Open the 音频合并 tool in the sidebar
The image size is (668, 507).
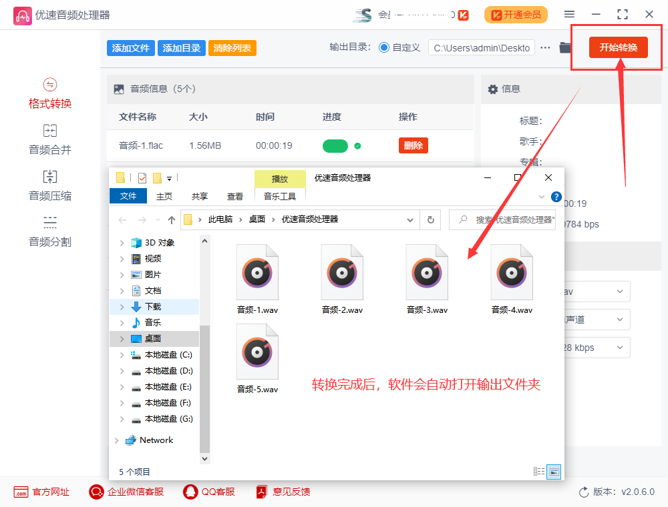click(x=49, y=139)
